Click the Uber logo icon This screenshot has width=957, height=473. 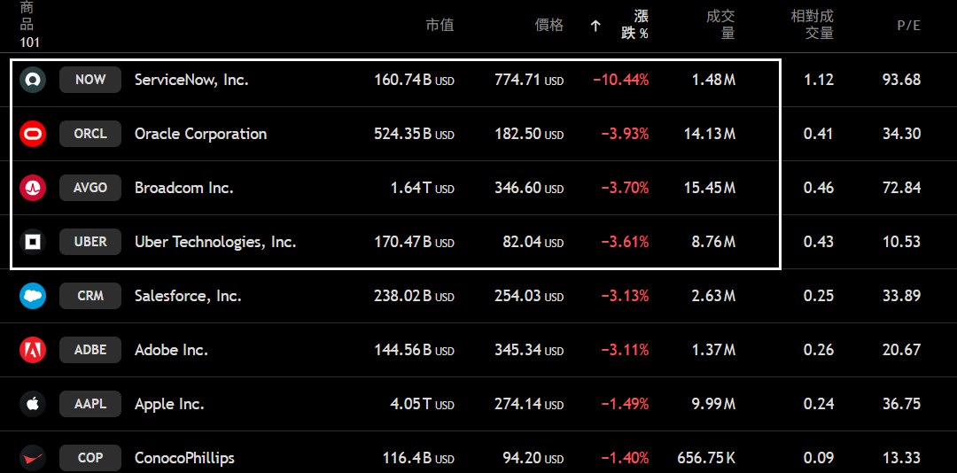coord(33,242)
